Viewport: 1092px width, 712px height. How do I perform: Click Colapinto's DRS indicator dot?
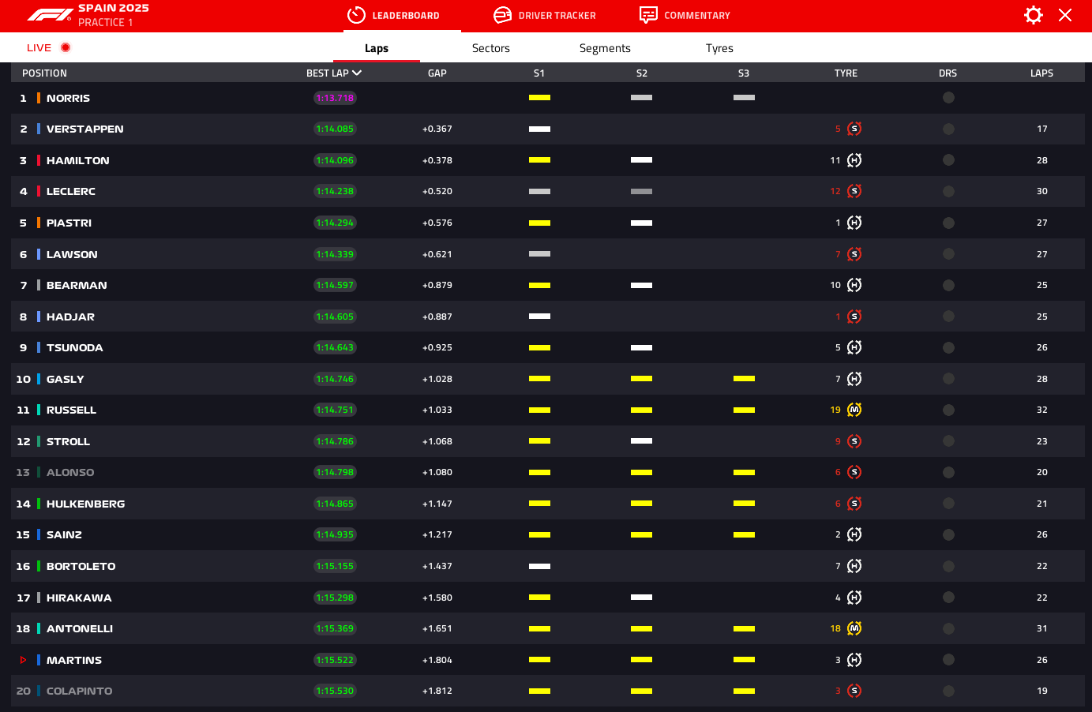948,691
